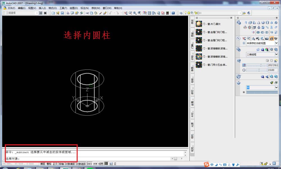281x169 pixels.
Task: Click the Union solids icon
Action: (x=258, y=32)
